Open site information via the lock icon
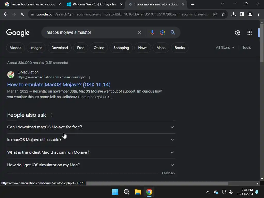This screenshot has height=198, width=264. [32, 14]
